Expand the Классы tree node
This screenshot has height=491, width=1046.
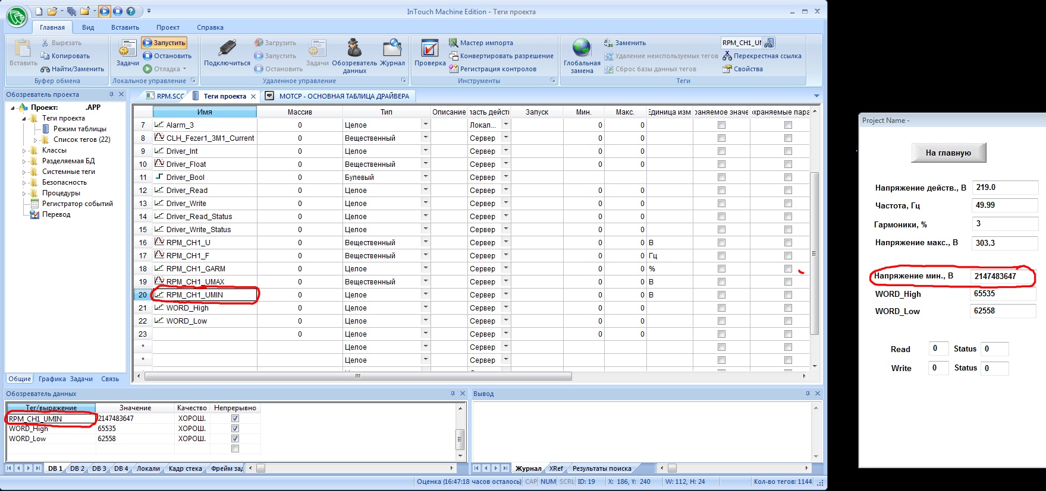tap(25, 151)
